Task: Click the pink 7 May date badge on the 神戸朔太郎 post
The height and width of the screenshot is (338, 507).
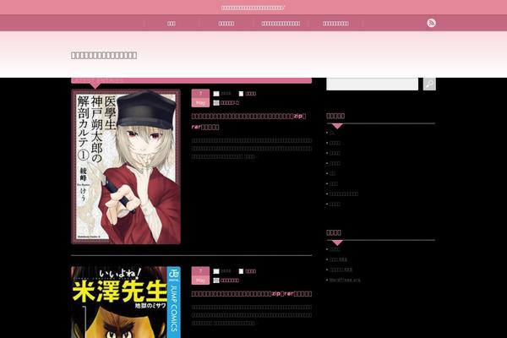Action: point(200,98)
